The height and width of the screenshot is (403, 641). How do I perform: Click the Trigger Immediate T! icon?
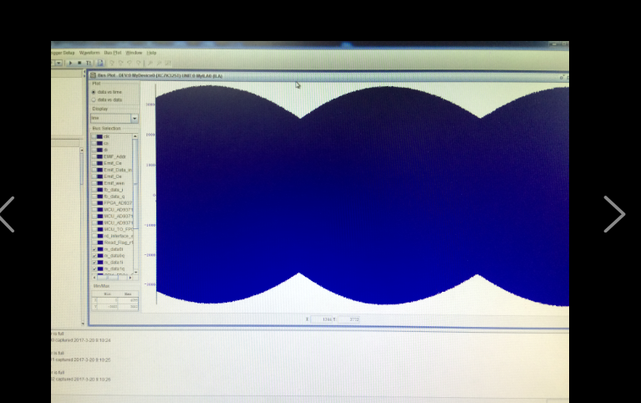click(89, 63)
